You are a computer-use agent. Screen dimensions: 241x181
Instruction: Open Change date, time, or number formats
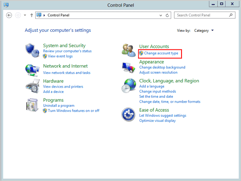(x=170, y=102)
